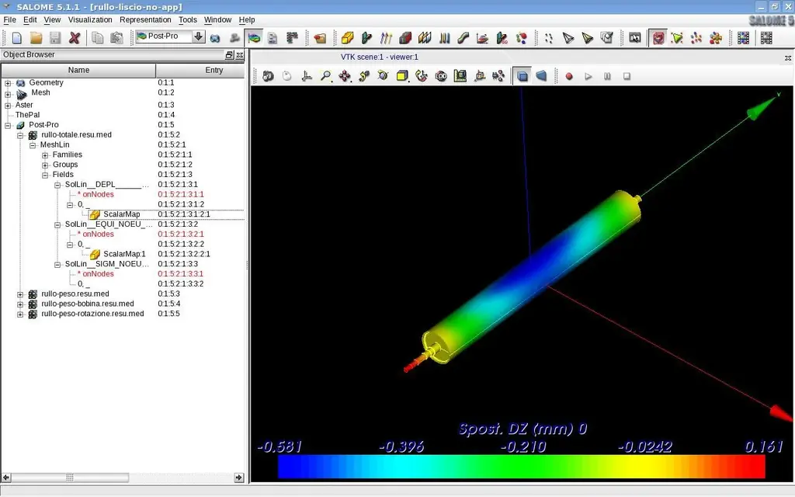Open the Tools menu
The image size is (795, 497).
(188, 19)
